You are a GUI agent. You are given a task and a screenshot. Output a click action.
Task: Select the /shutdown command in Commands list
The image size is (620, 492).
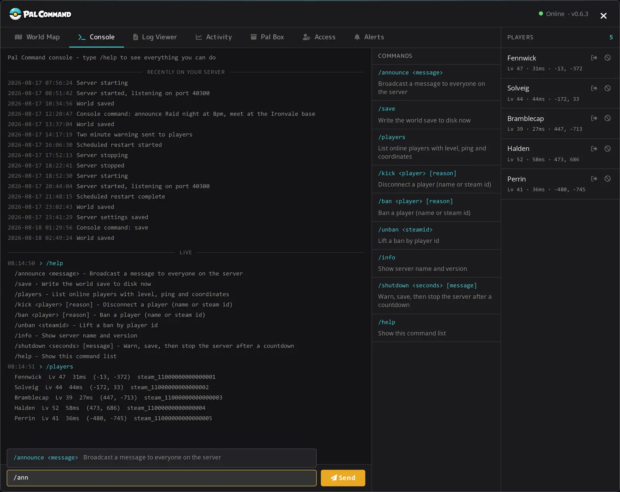pyautogui.click(x=436, y=295)
